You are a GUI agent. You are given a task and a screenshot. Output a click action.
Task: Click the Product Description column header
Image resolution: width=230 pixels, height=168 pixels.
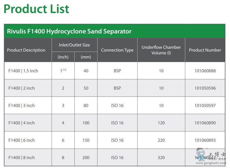point(26,50)
